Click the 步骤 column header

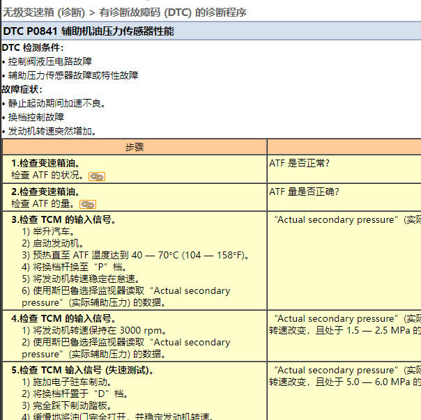click(135, 147)
